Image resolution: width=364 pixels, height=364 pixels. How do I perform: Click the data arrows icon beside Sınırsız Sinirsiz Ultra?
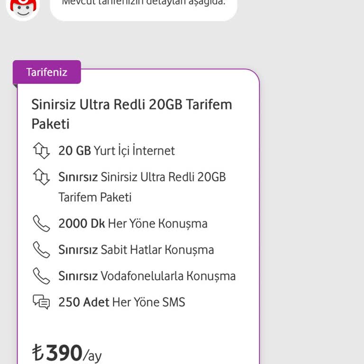pos(41,177)
